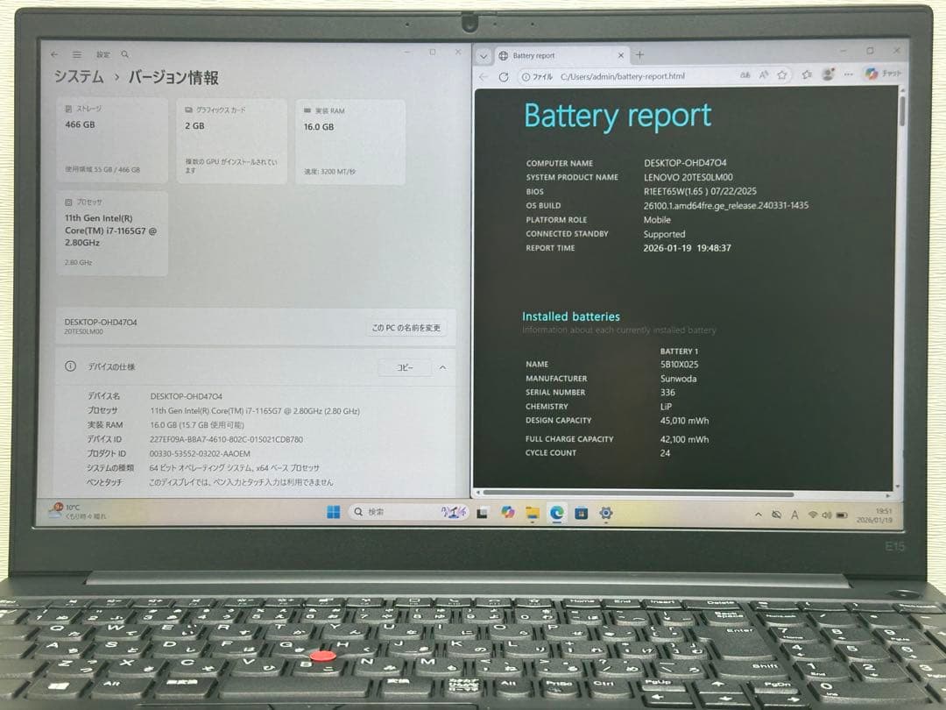Viewport: 946px width, 710px height.
Task: Activate read aloud in the address bar
Action: 762,75
